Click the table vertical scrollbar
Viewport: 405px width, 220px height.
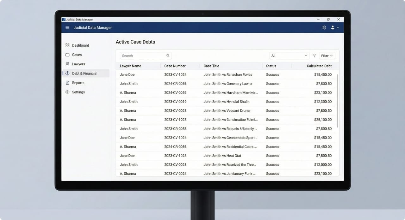coord(337,101)
